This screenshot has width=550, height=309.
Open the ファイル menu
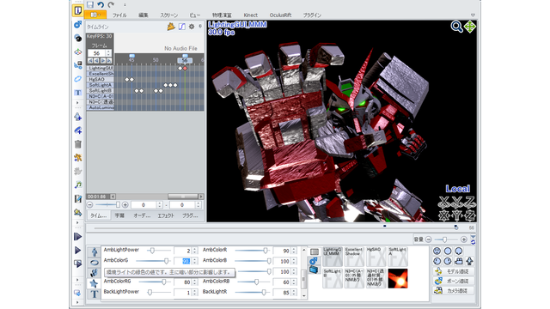point(119,15)
